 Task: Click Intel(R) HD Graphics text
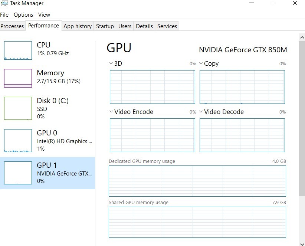[65, 141]
